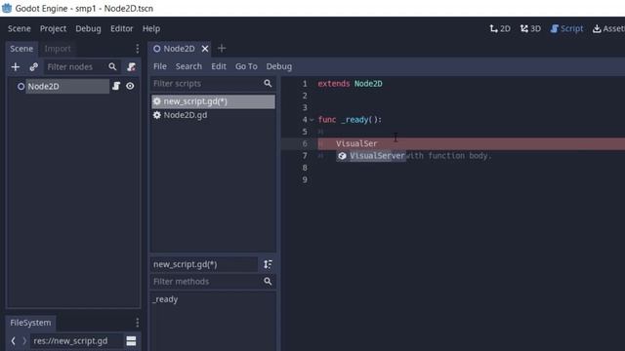This screenshot has width=625, height=351.
Task: Switch to the Import dock tab
Action: point(58,49)
